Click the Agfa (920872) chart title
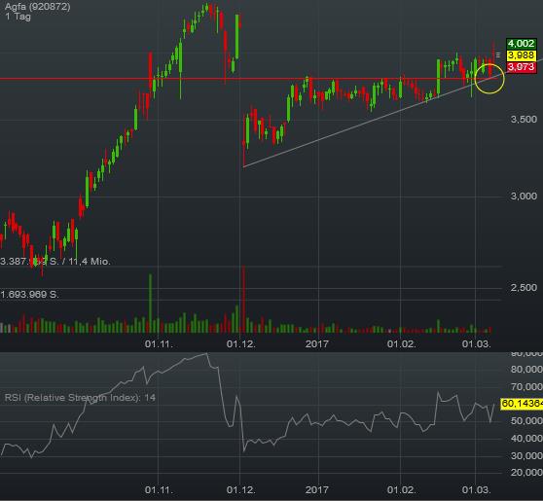The width and height of the screenshot is (543, 501). 37,7
